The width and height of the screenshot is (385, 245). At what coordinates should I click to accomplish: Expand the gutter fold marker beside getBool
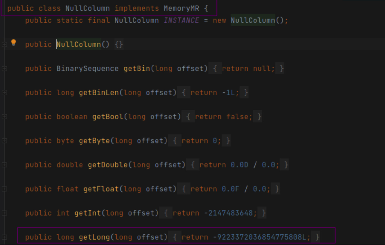[x=4, y=117]
